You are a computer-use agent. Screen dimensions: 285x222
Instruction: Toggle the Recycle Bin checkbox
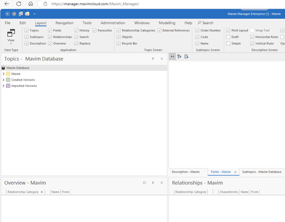point(119,44)
